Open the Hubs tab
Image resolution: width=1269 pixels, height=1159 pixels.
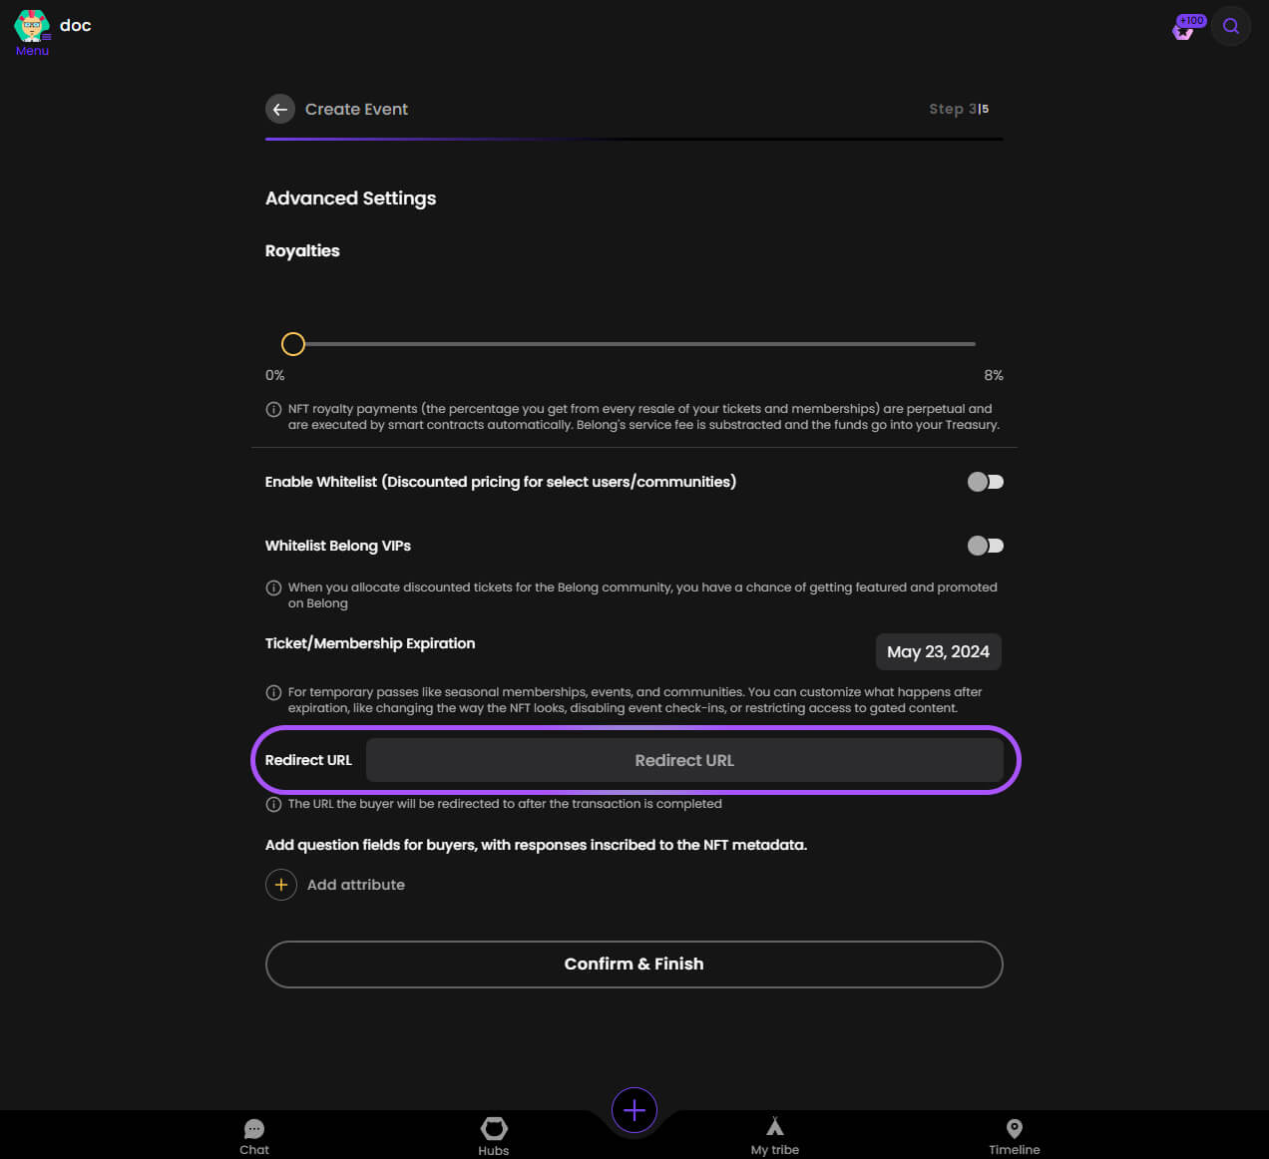(x=494, y=1136)
